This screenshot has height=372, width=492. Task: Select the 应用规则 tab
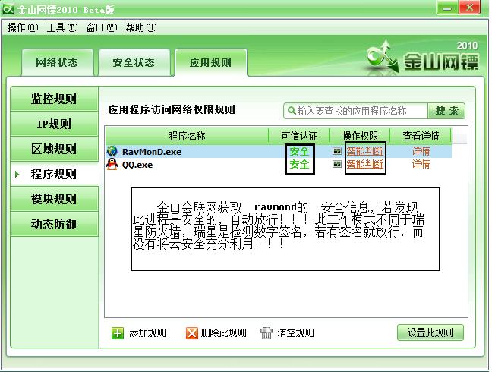point(211,62)
